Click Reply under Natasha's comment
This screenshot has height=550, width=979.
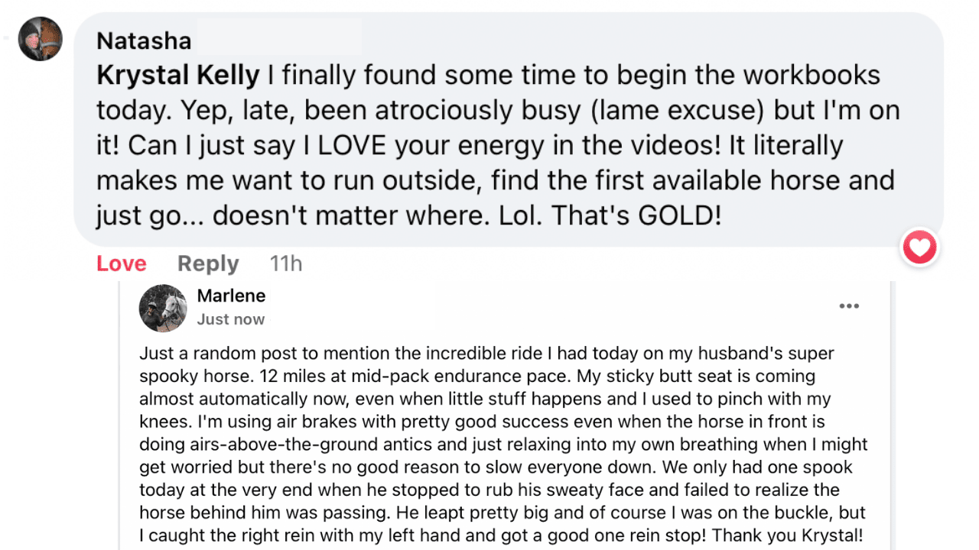pyautogui.click(x=208, y=264)
